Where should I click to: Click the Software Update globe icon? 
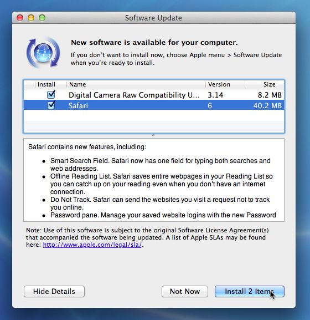click(43, 53)
